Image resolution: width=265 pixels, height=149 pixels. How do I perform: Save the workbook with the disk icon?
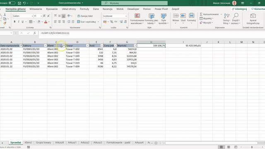(19, 3)
